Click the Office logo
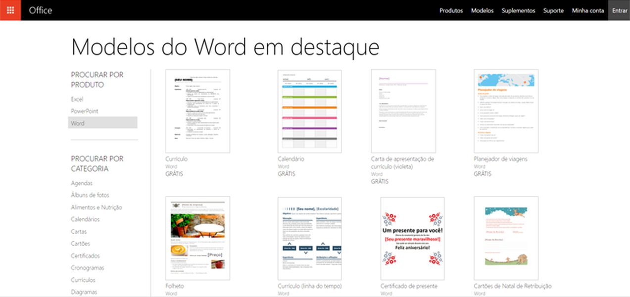 41,10
